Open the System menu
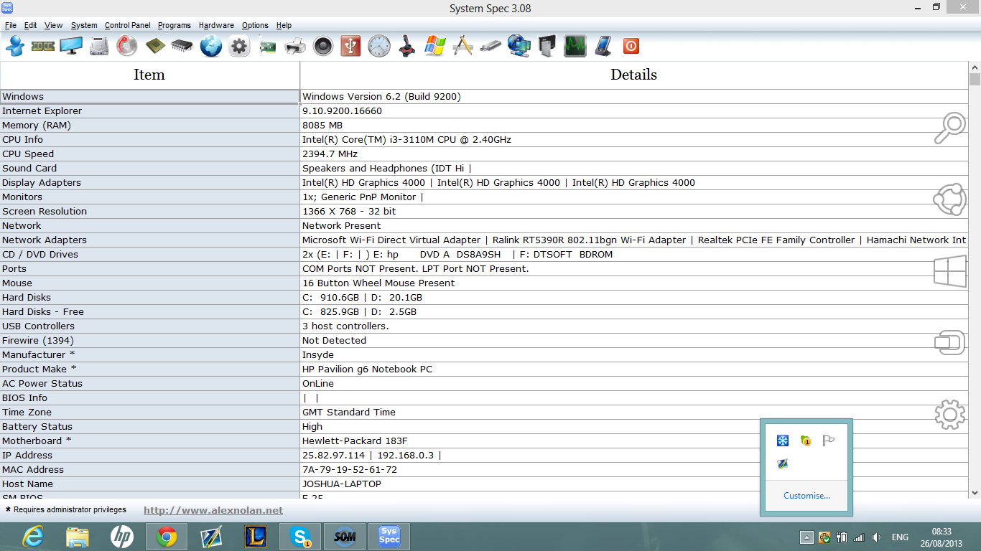 pyautogui.click(x=84, y=25)
